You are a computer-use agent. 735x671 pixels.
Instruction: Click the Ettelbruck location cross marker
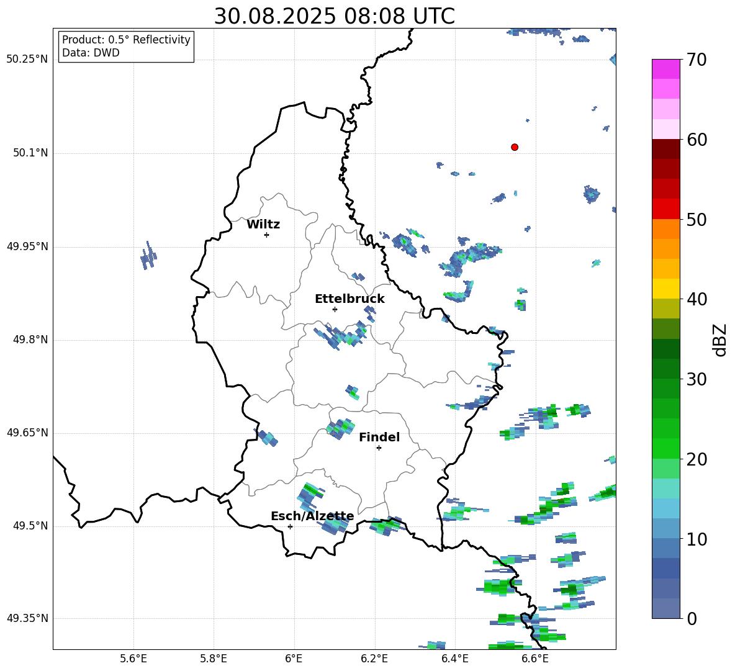335,309
